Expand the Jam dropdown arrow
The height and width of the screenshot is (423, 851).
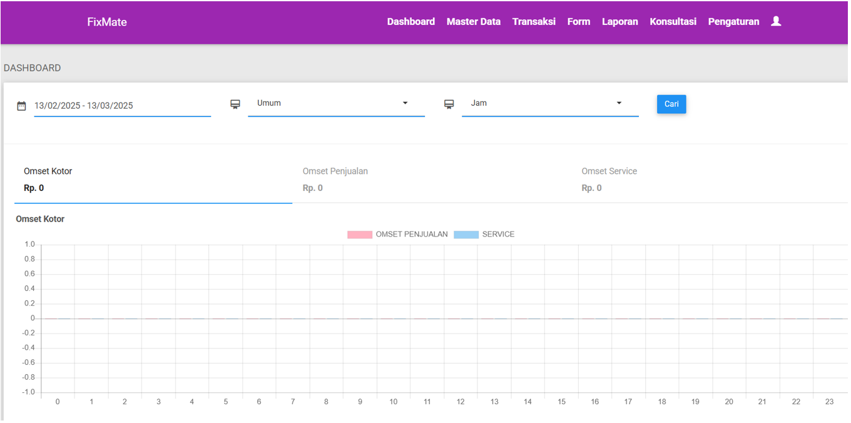point(619,103)
